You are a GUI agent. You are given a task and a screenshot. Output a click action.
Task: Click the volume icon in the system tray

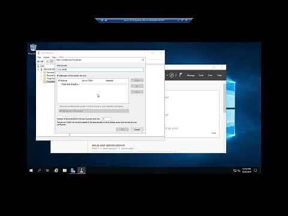(x=239, y=170)
